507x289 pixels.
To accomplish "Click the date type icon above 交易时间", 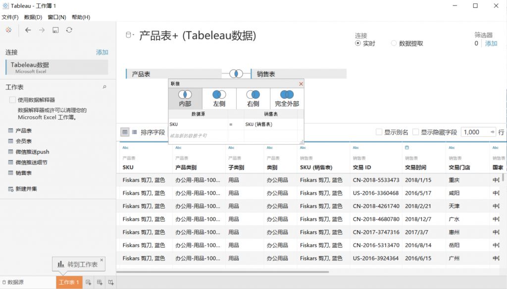I will coord(407,147).
